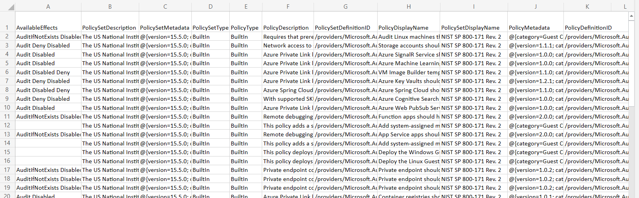Screen dimensions: 639x198
Task: Select column B header
Action: (110, 7)
